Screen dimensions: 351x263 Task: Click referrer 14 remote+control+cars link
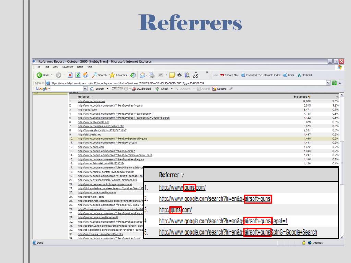pyautogui.click(x=115, y=155)
